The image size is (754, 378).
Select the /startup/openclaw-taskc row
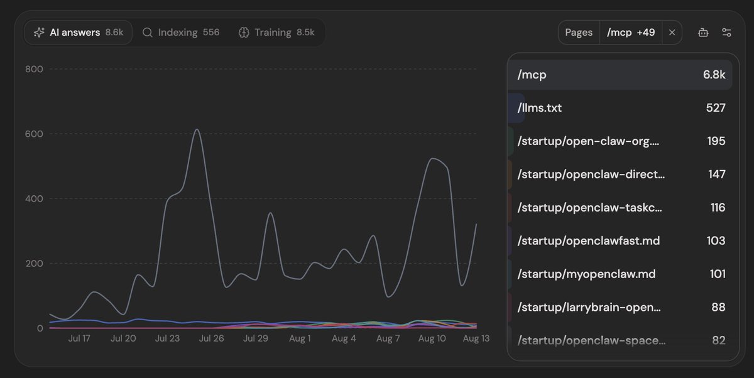pyautogui.click(x=620, y=208)
